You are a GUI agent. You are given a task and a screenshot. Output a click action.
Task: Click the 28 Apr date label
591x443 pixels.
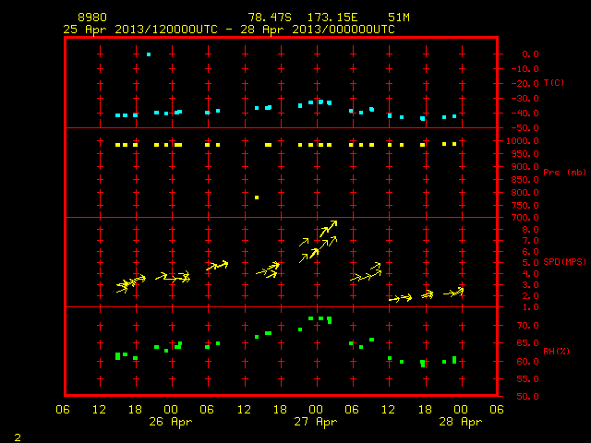461,422
